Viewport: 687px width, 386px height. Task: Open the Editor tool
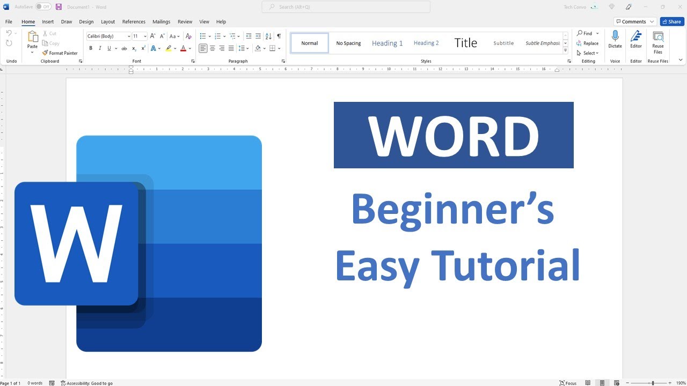(636, 39)
